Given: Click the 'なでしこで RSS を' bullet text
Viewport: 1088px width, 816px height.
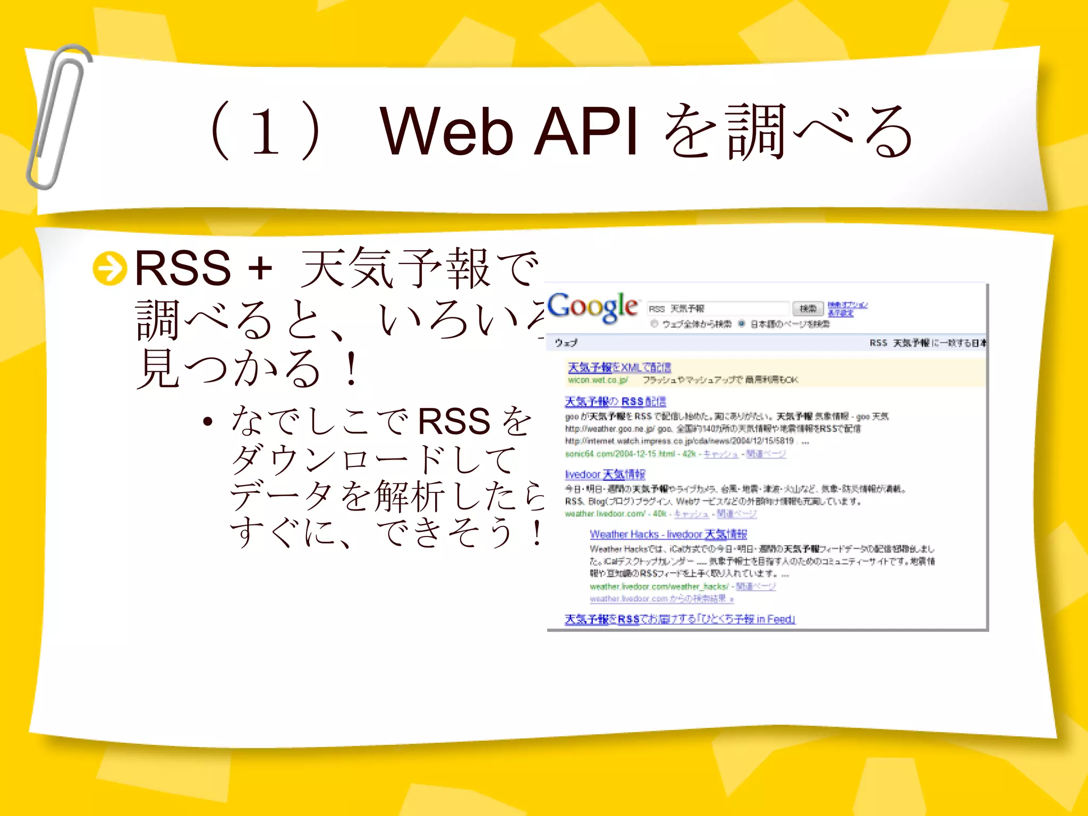Looking at the screenshot, I should [x=381, y=421].
